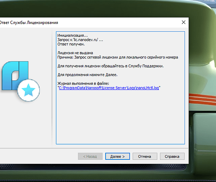Click the disabled < Назад button
Viewport: 216px width, 182px height.
point(90,157)
